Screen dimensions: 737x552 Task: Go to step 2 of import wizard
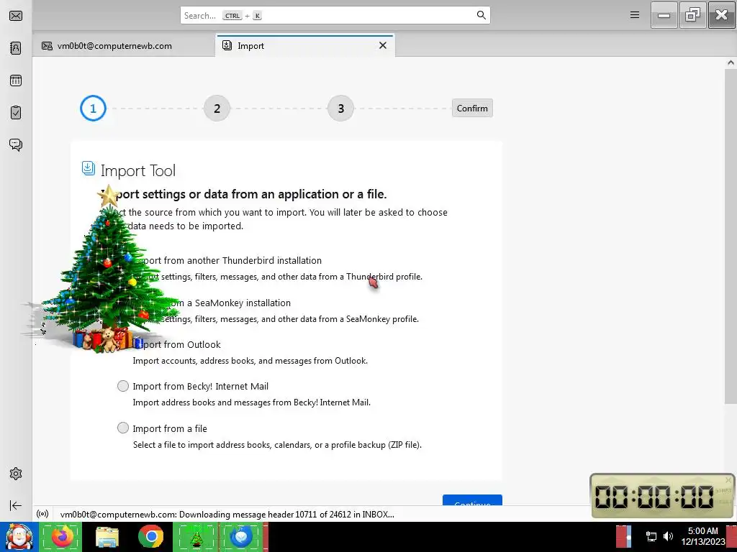pyautogui.click(x=217, y=109)
